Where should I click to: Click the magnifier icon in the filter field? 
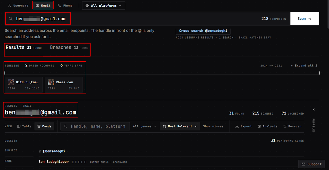coord(66,126)
